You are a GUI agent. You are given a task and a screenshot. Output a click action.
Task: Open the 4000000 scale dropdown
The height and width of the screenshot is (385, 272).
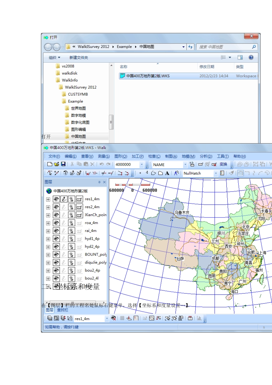point(141,164)
